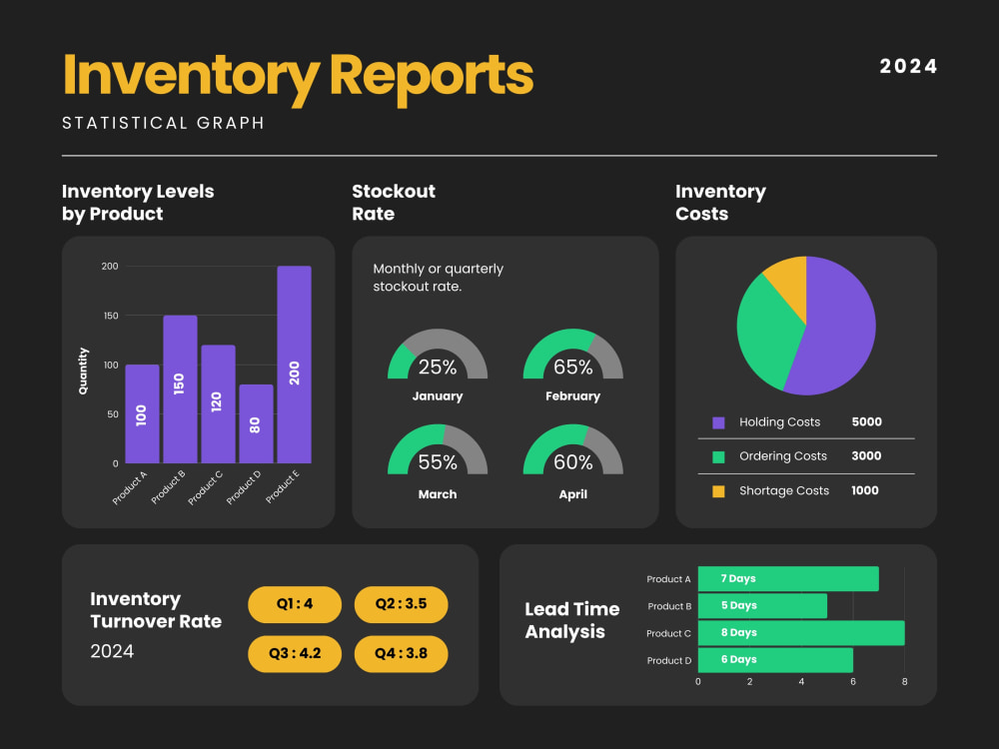999x749 pixels.
Task: Click the Quantity axis label
Action: coord(84,371)
